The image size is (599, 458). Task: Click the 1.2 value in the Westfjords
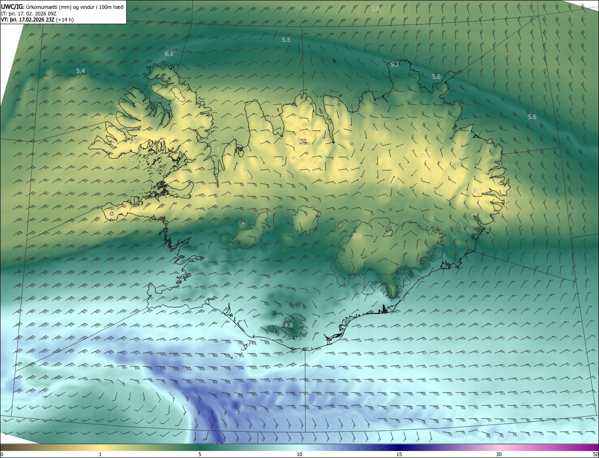pos(181,100)
